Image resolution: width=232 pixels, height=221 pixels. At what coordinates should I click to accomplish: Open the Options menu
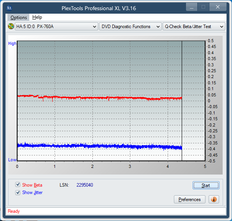click(18, 17)
